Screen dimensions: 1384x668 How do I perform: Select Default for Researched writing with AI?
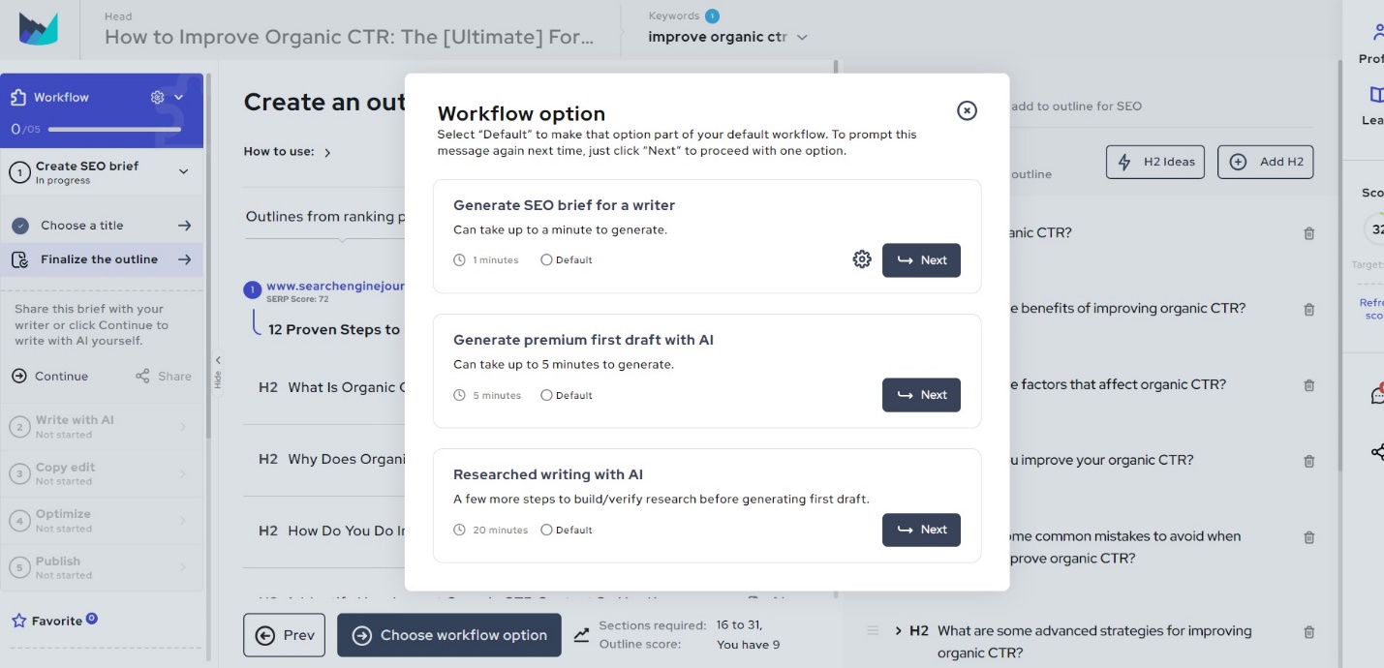[x=546, y=530]
